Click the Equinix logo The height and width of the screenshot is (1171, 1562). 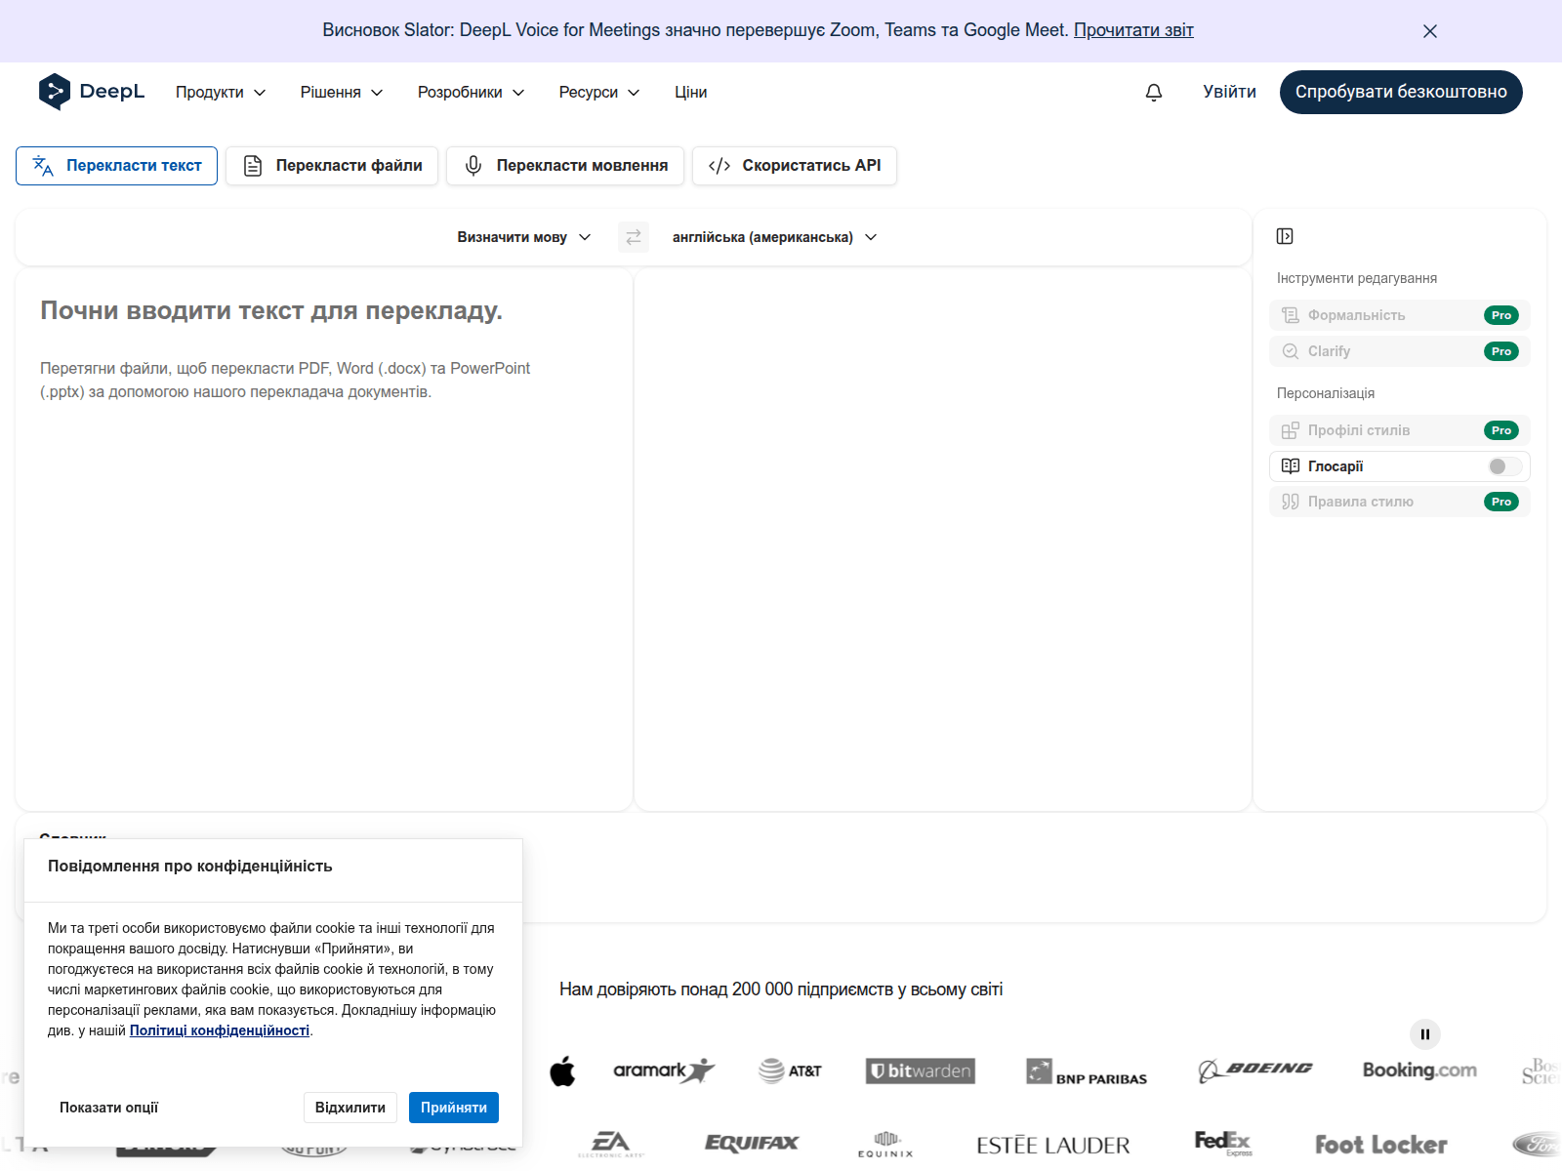pyautogui.click(x=885, y=1145)
